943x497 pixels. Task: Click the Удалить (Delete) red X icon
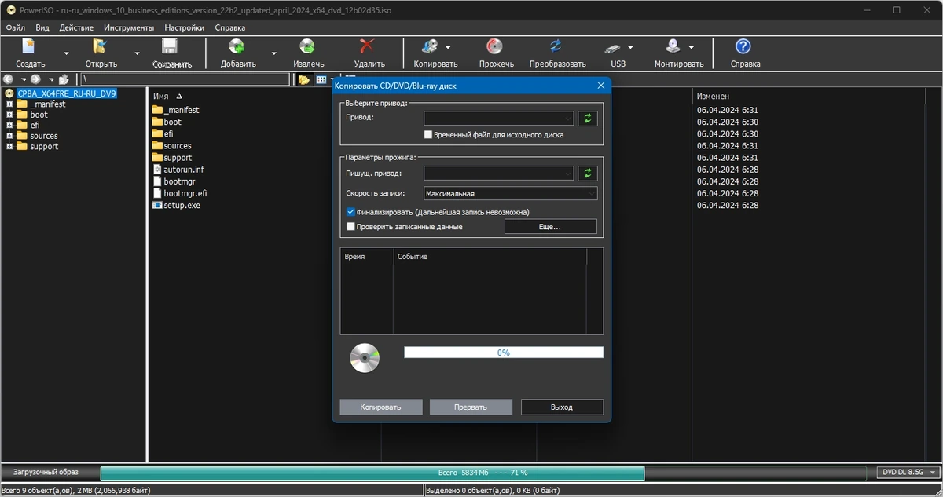[368, 46]
